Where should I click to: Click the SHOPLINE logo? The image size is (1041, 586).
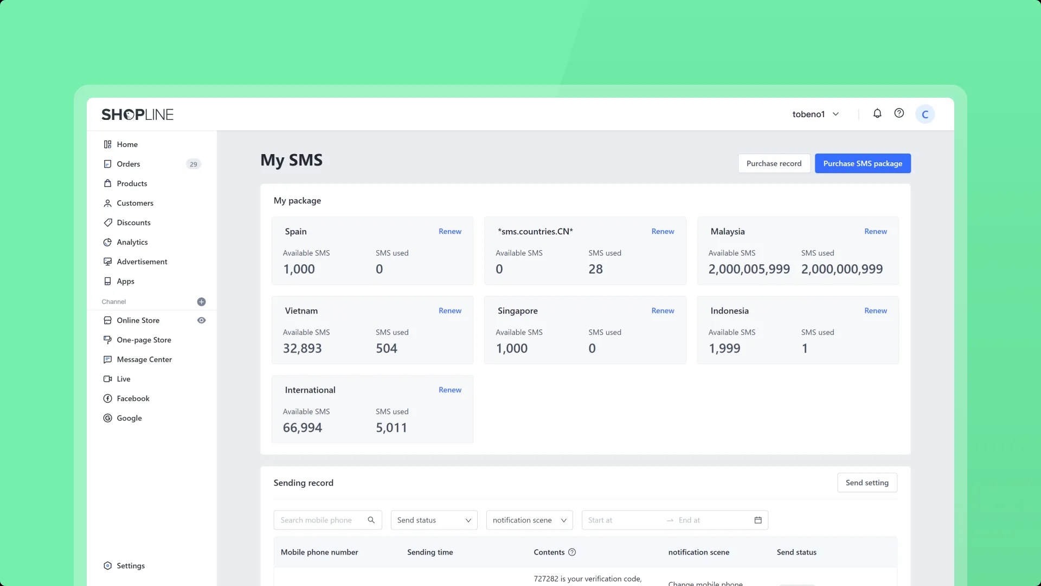pyautogui.click(x=138, y=114)
